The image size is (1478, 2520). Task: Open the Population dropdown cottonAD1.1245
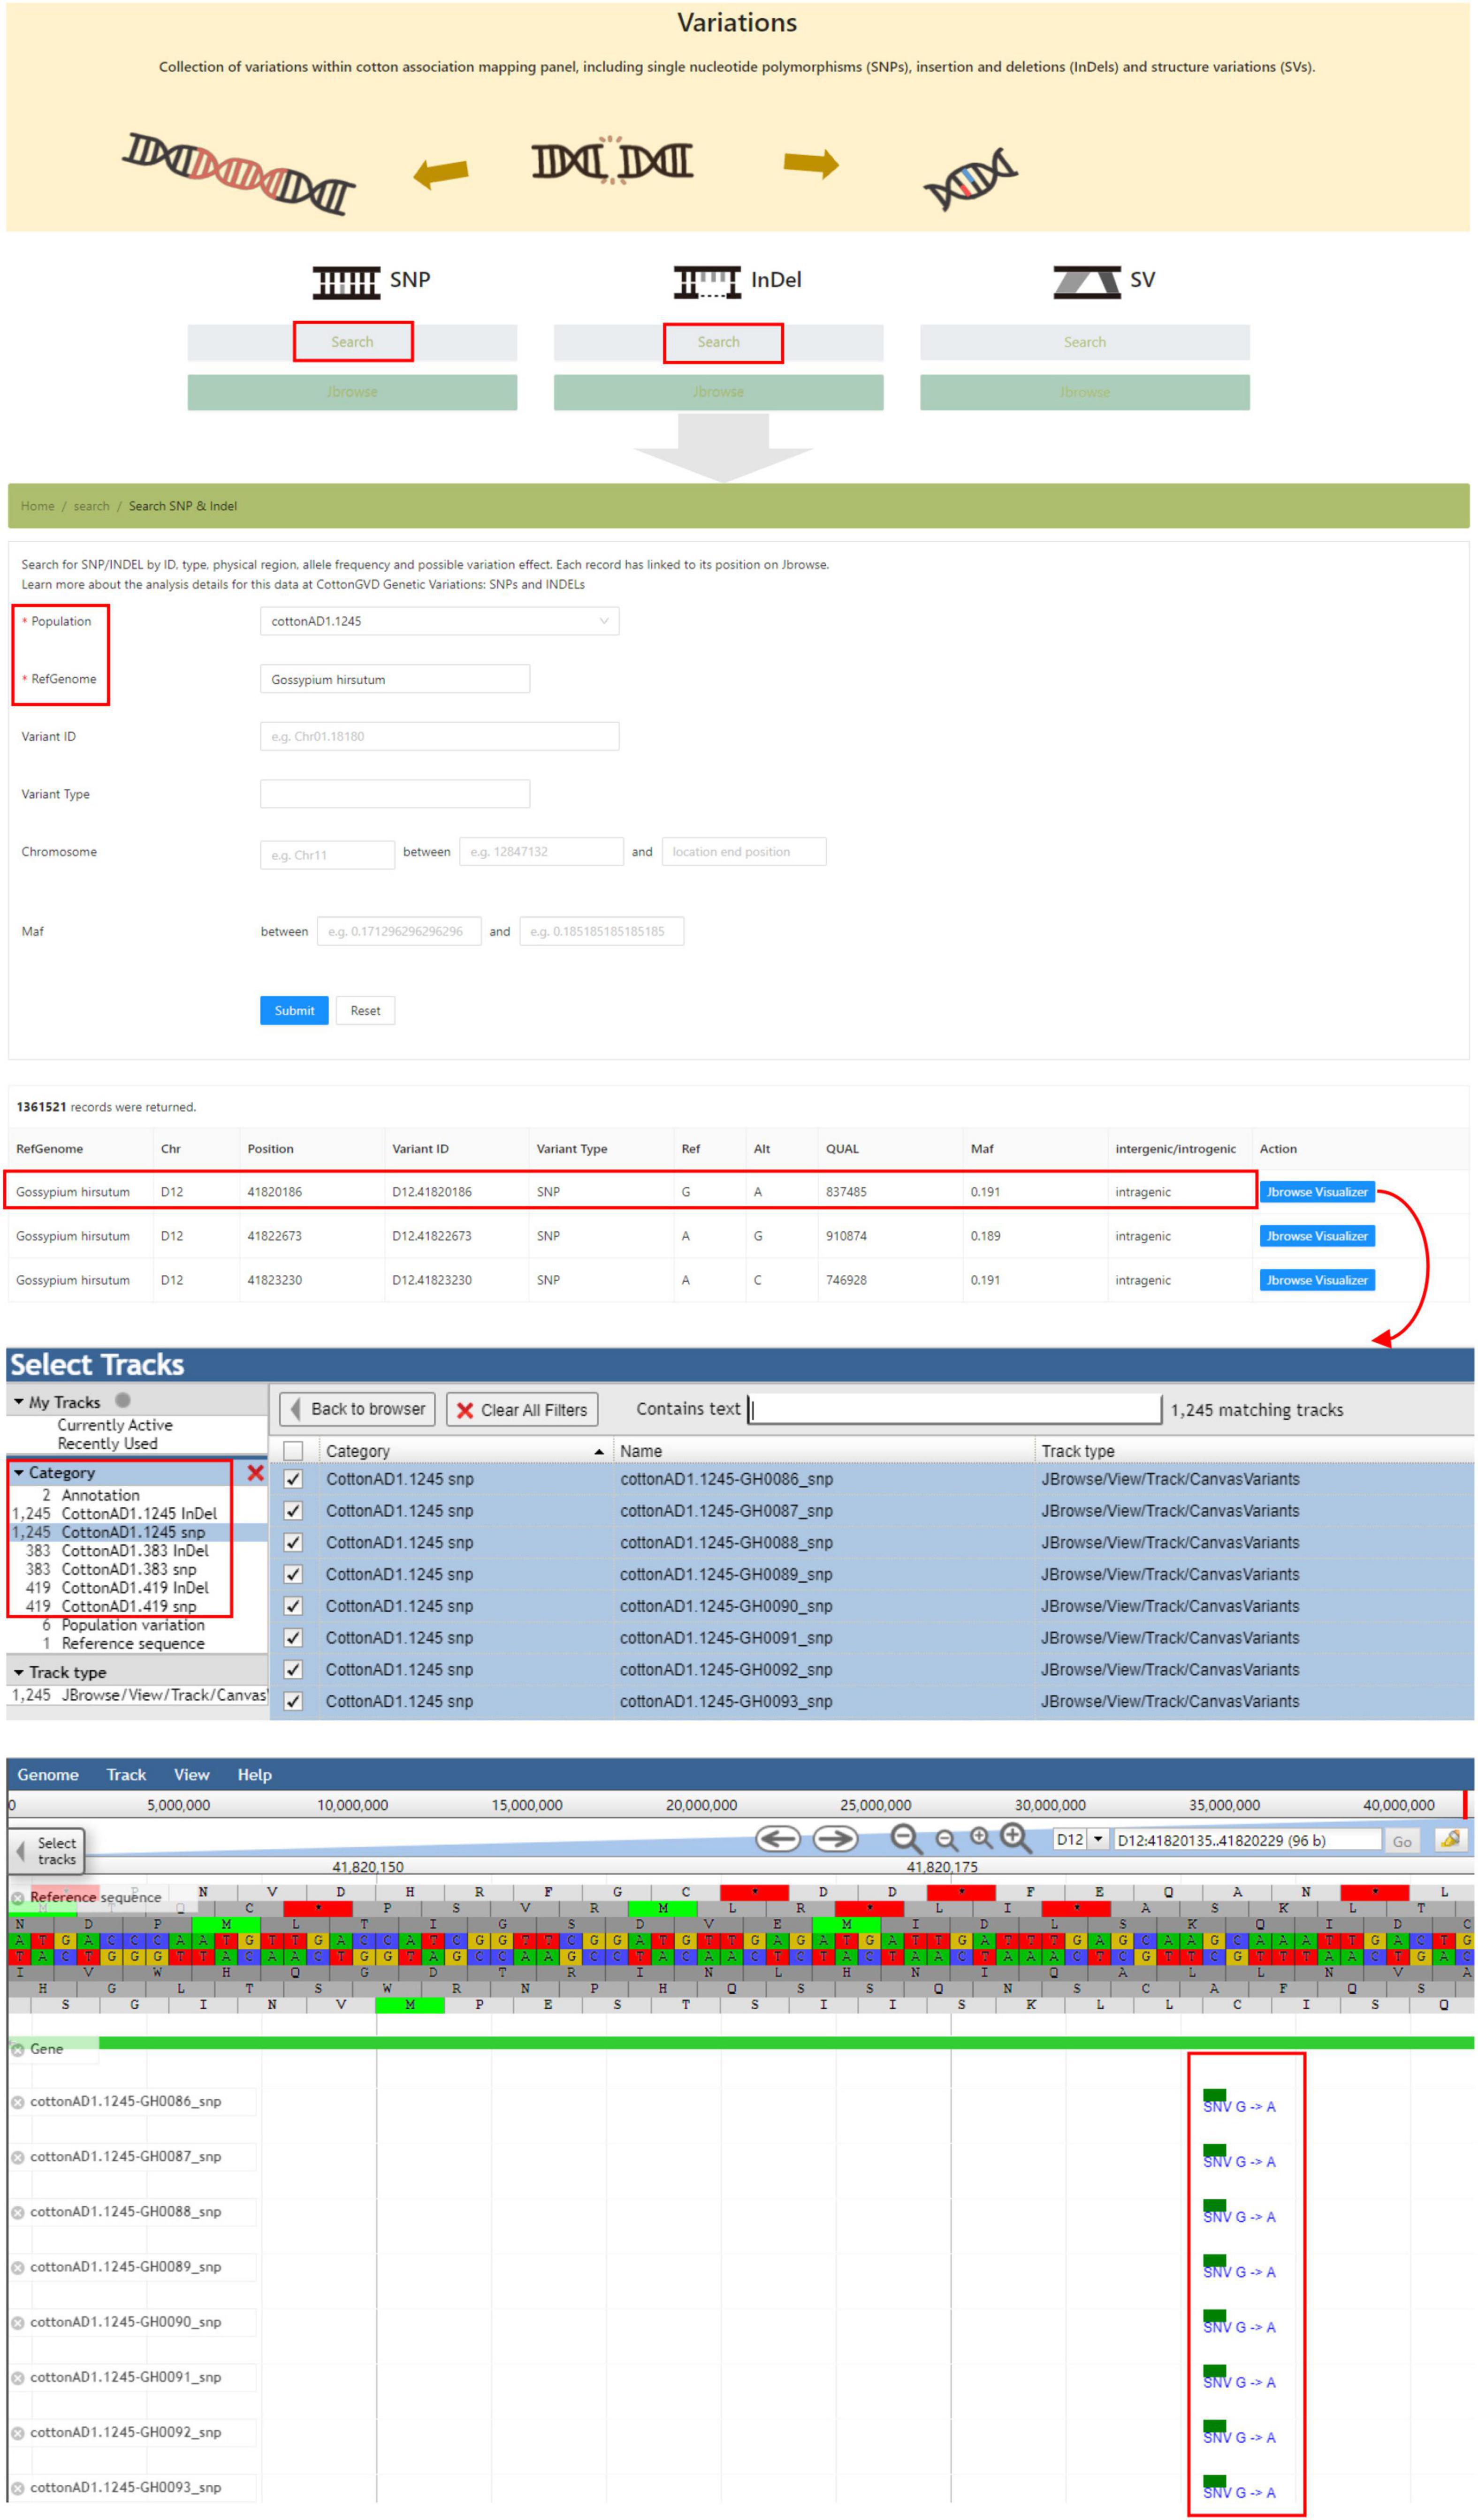[439, 621]
